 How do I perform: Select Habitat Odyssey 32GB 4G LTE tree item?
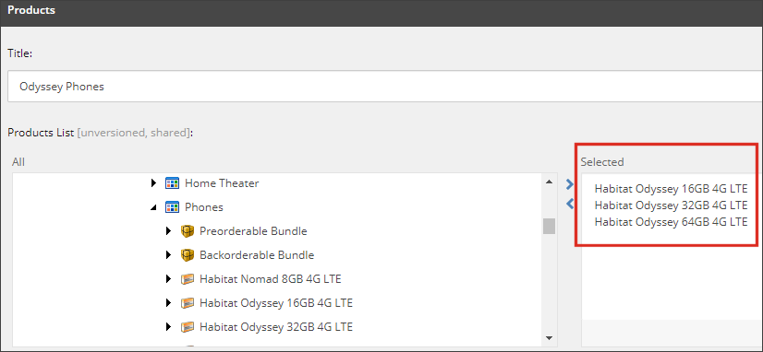coord(276,327)
